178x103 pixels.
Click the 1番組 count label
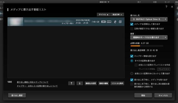9,82
